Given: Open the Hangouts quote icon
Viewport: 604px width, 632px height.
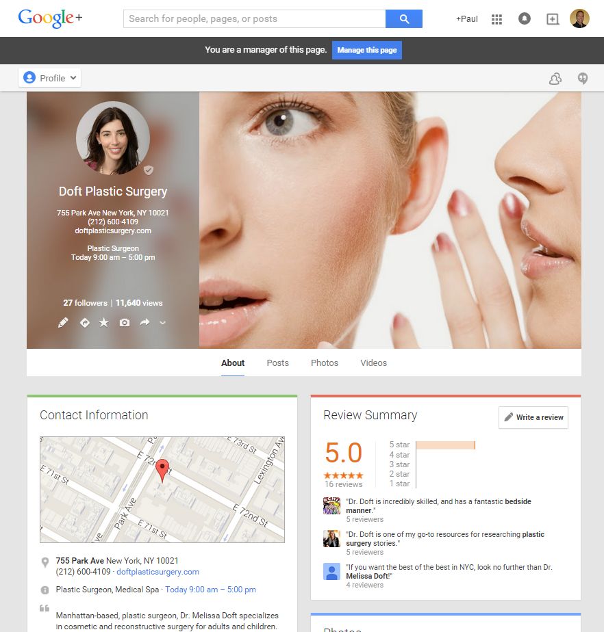Looking at the screenshot, I should click(x=582, y=78).
